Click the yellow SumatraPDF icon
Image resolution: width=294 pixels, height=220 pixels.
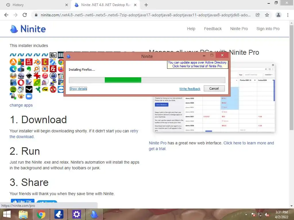tap(45, 89)
